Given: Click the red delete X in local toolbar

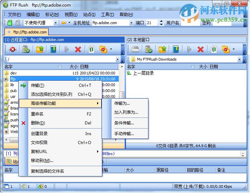Looking at the screenshot, I should tap(200, 49).
